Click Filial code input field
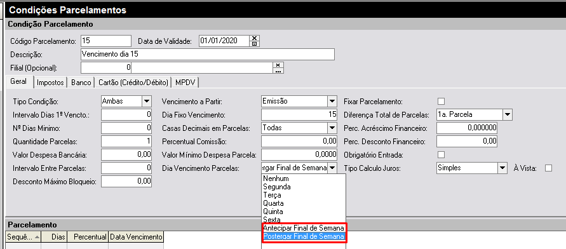Viewport: 566px width, 249px height. [106, 67]
